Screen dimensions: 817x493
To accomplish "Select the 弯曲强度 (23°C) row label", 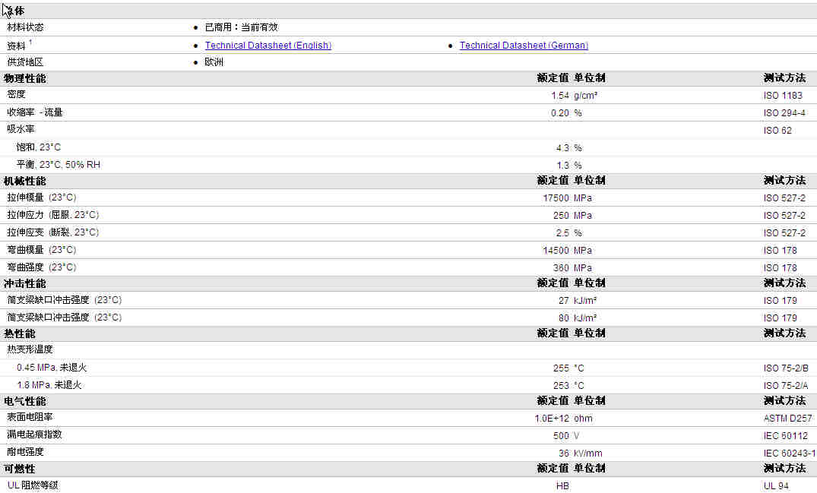I will point(42,267).
